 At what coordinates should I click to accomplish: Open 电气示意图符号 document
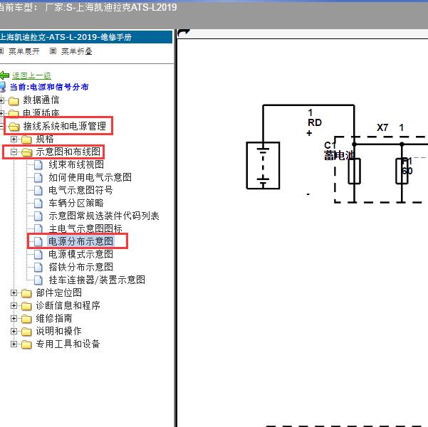point(80,190)
